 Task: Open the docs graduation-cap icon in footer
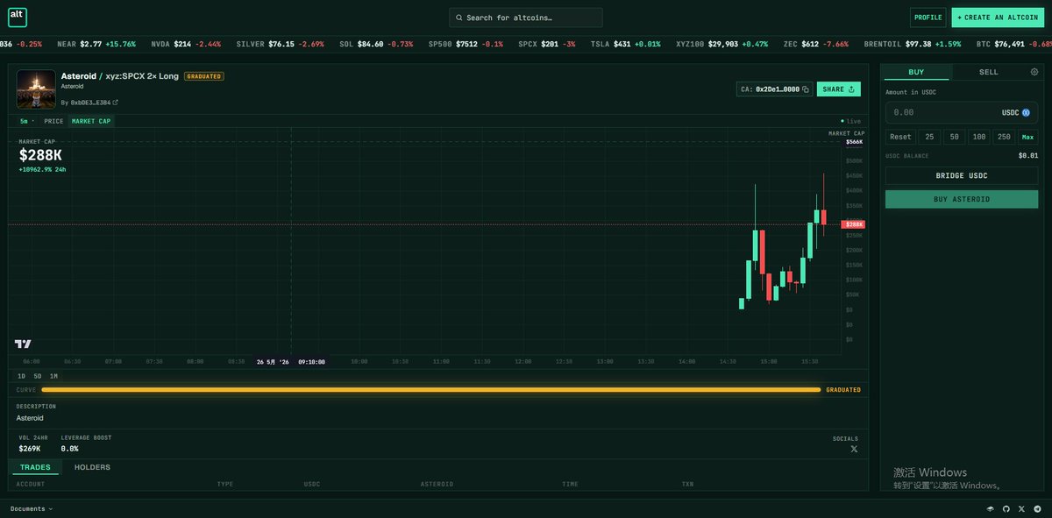(x=991, y=508)
